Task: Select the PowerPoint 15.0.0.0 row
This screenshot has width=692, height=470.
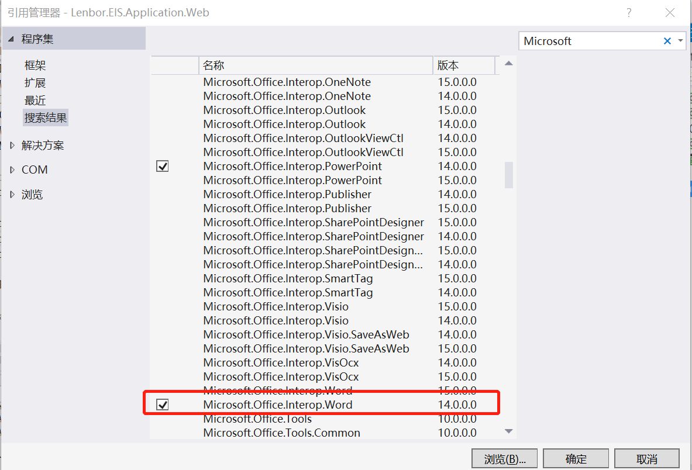Action: coord(325,180)
